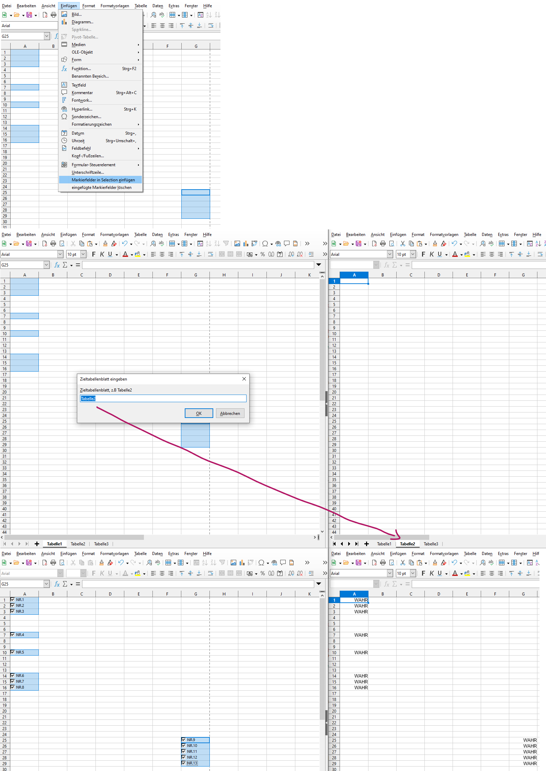Click Bold F icon in the WAHR values window
Viewport: 546px width, 771px height.
click(x=423, y=573)
